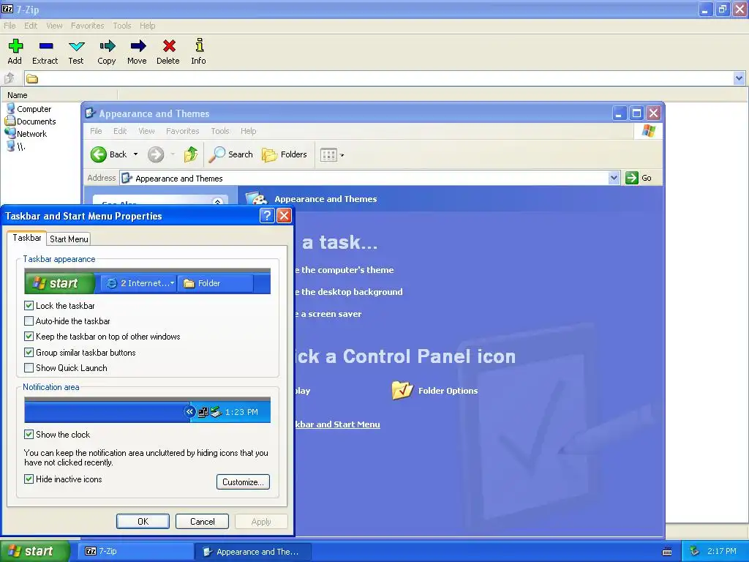Click the screen saver task link
The image size is (749, 562).
(328, 314)
